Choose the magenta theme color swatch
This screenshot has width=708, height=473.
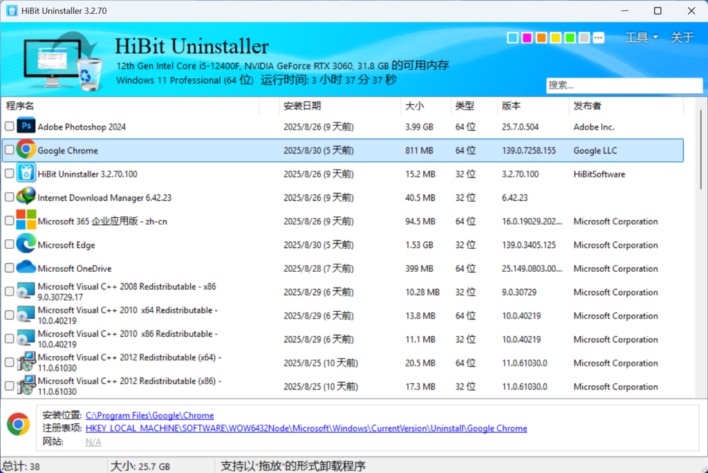click(x=527, y=37)
